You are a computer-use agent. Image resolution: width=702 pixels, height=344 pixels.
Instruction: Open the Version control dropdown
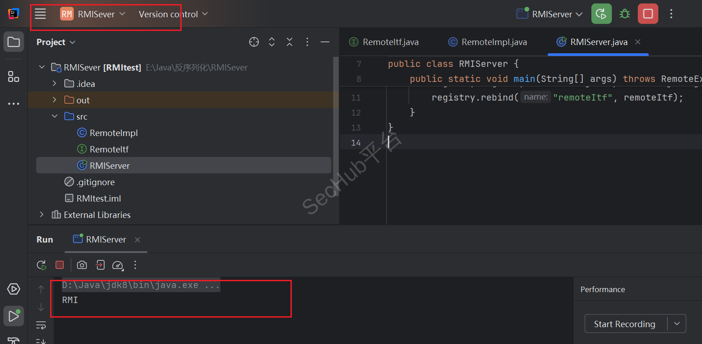point(173,14)
